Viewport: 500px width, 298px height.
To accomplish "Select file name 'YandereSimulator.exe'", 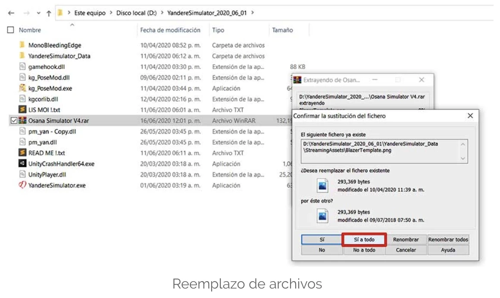I will pos(57,185).
